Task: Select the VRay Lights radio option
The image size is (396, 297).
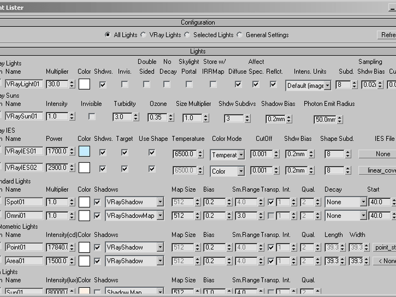Action: pos(143,35)
